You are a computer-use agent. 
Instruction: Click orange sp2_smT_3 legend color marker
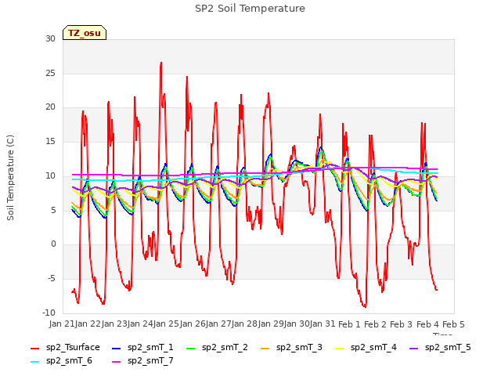(265, 348)
